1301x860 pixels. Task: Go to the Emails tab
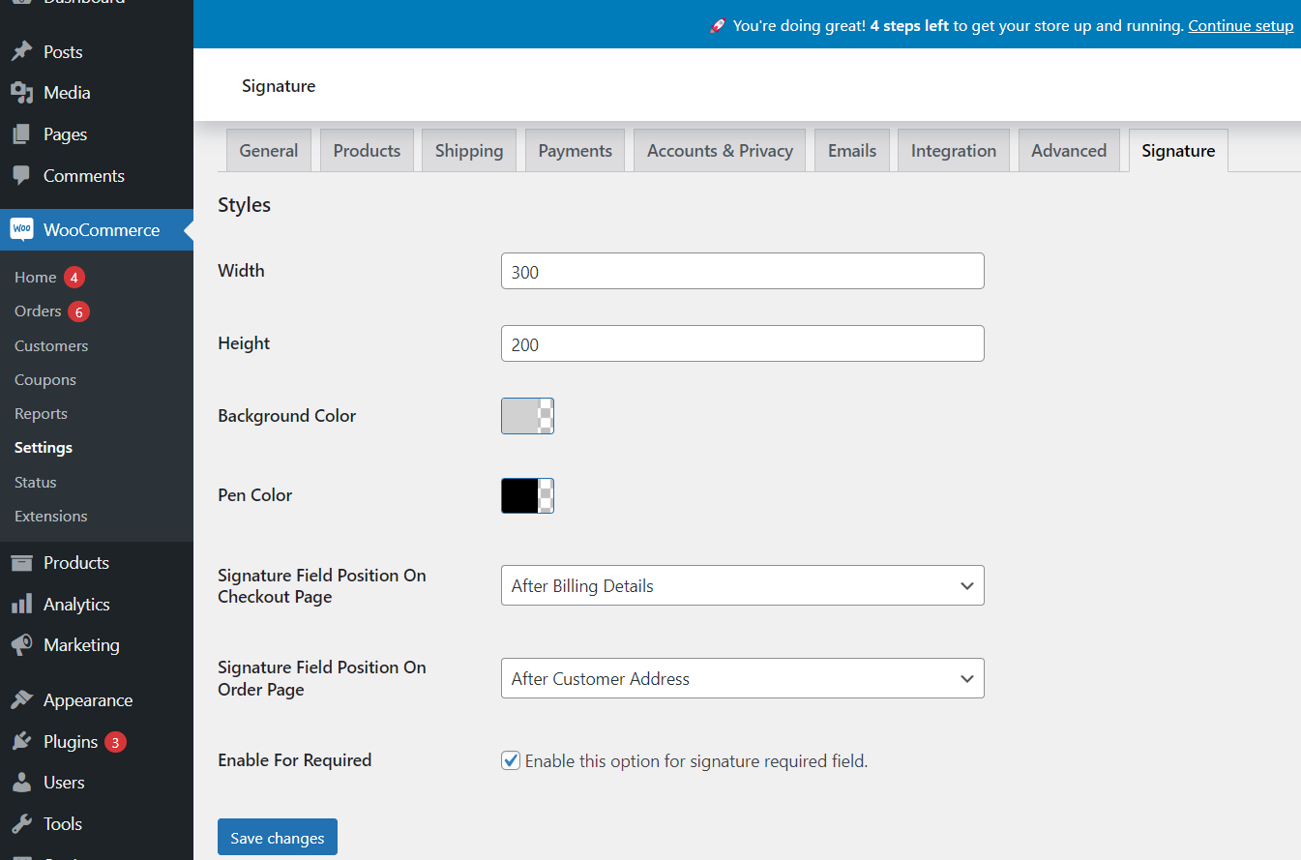pyautogui.click(x=852, y=151)
